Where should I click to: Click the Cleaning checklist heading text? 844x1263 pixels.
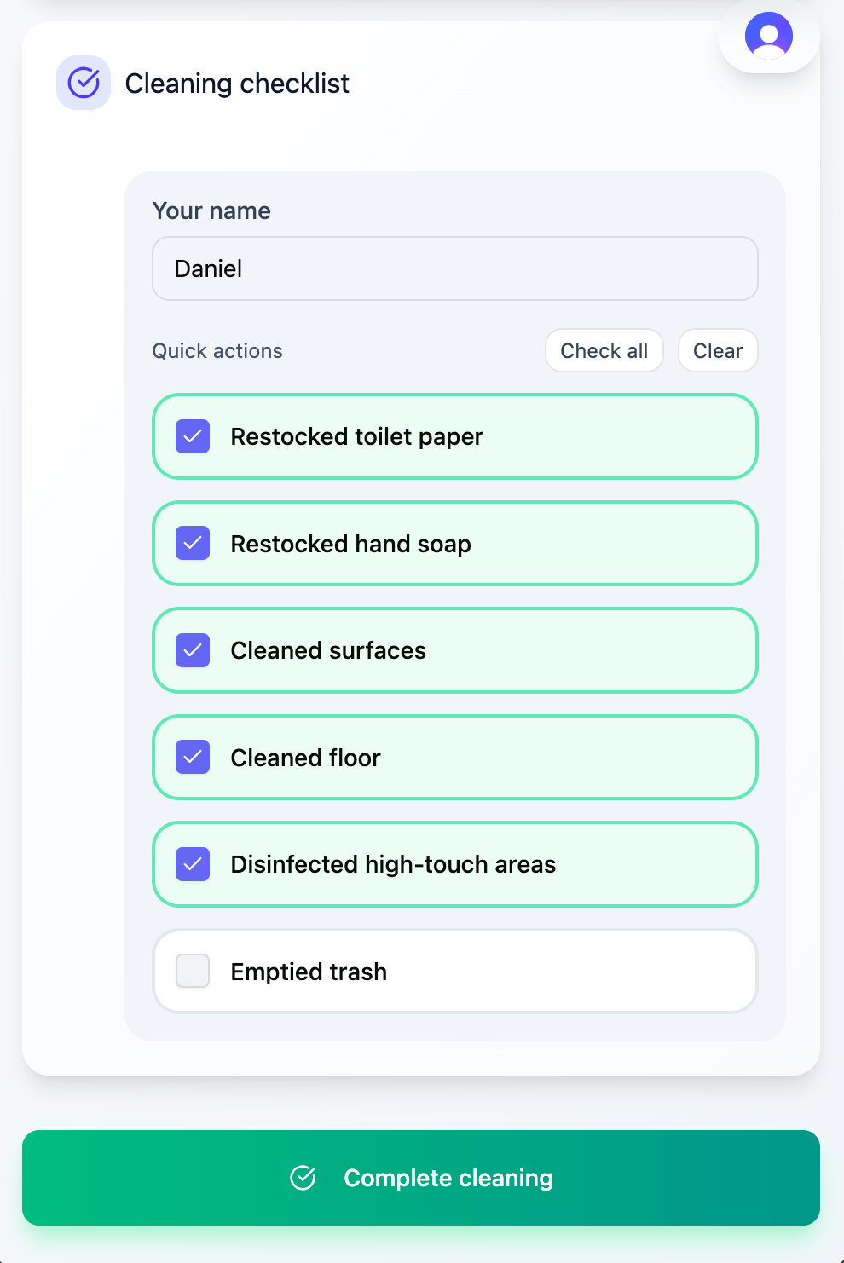click(237, 83)
